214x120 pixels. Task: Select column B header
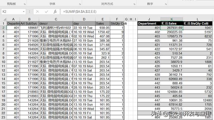pos(29,19)
